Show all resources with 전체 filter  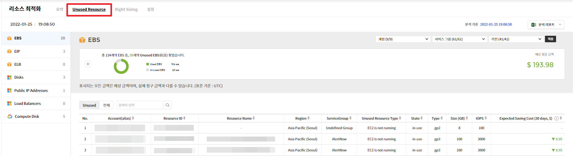[106, 105]
